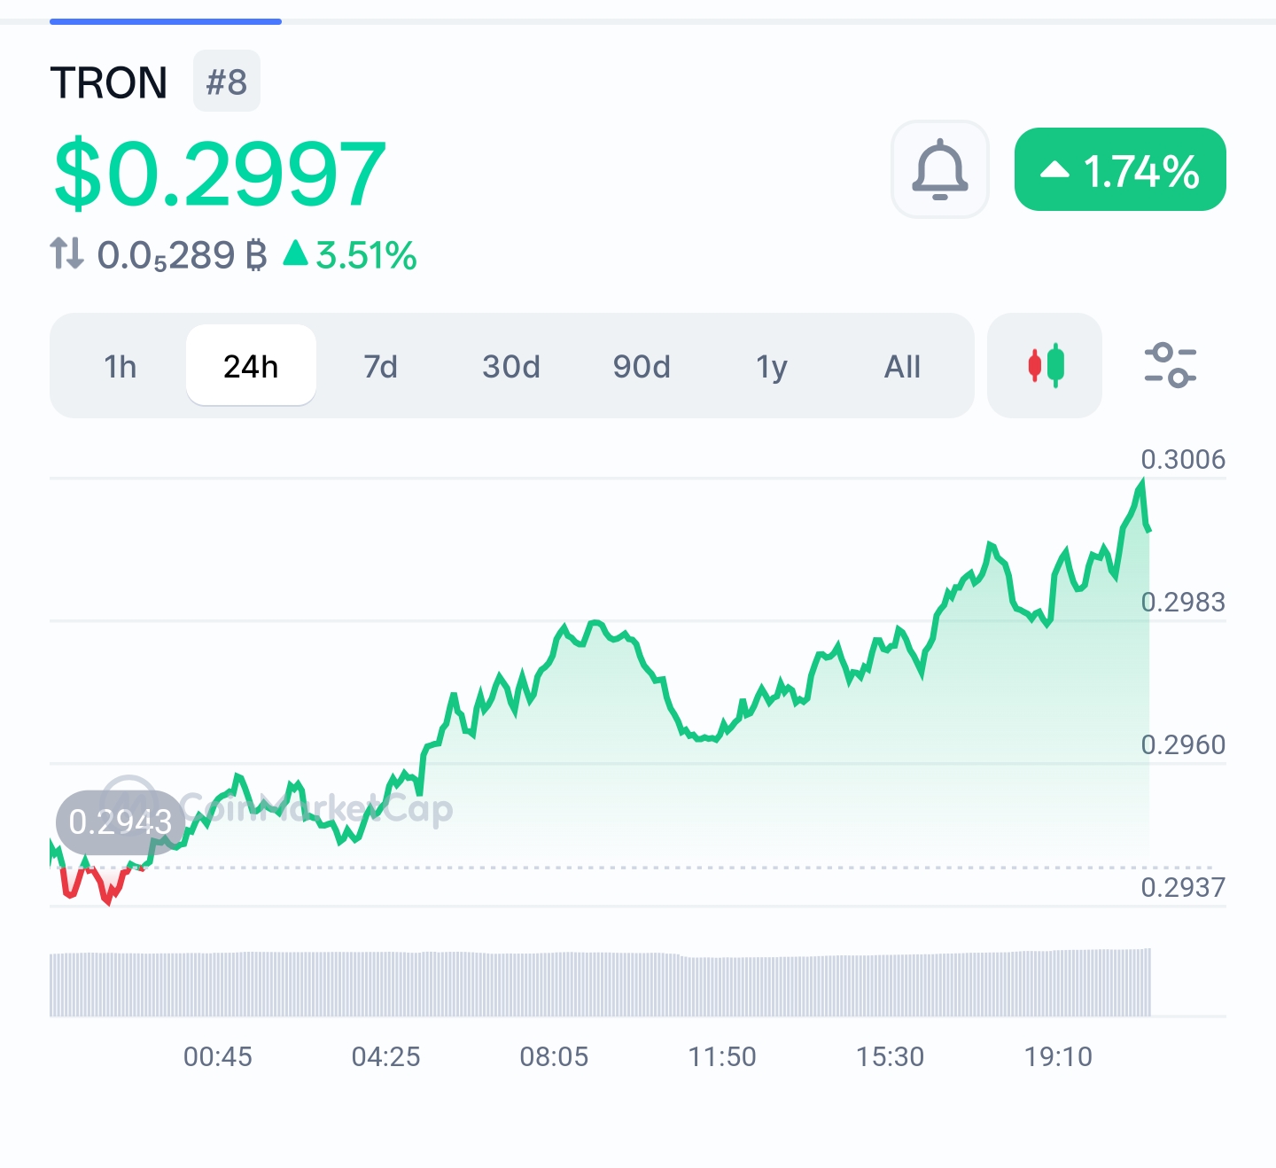Screen dimensions: 1276x1168
Task: Tap the volume bars below the chart
Action: click(601, 984)
